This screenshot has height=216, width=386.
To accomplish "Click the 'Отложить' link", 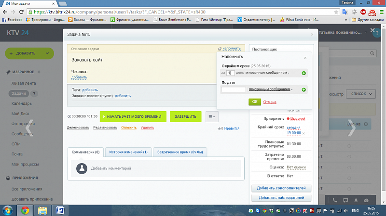I will 129,127.
